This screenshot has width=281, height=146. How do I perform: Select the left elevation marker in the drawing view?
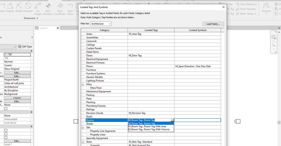click(x=76, y=121)
